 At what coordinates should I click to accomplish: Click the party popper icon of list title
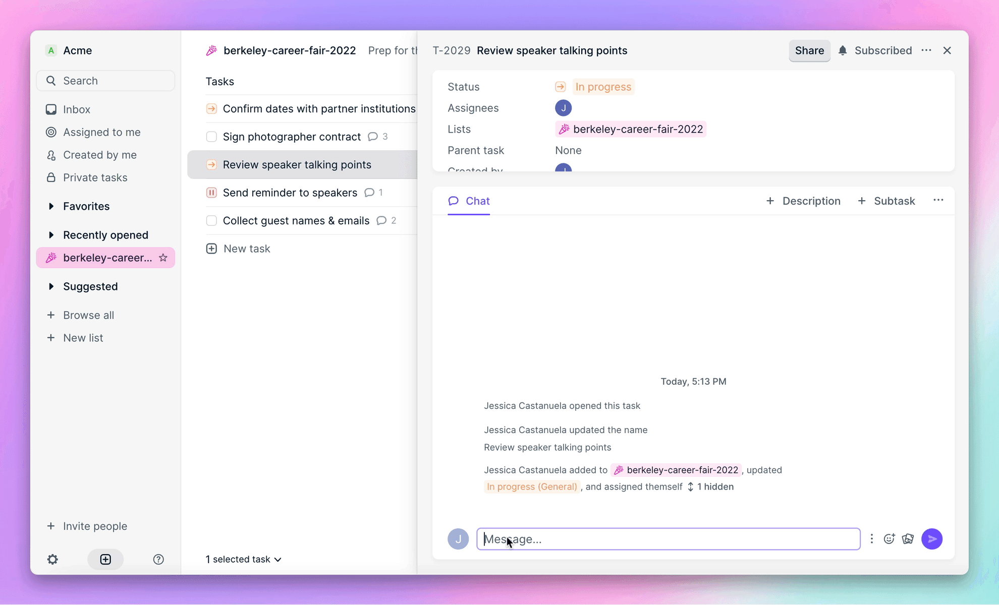tap(211, 50)
